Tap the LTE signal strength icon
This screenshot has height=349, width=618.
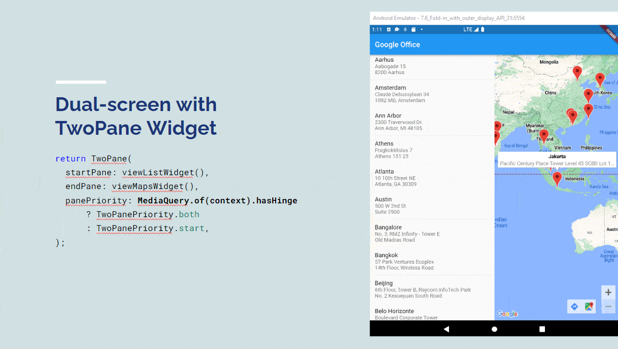tap(476, 30)
